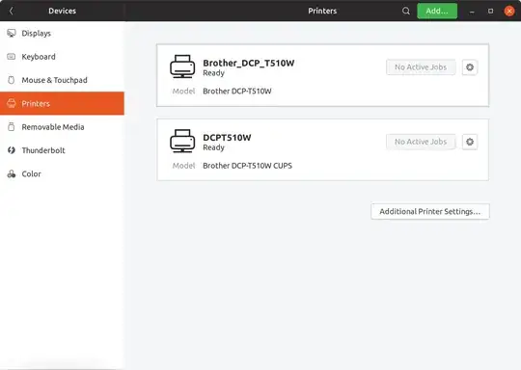
Task: Click the Brother_DCP_T510W printer name
Action: 249,63
